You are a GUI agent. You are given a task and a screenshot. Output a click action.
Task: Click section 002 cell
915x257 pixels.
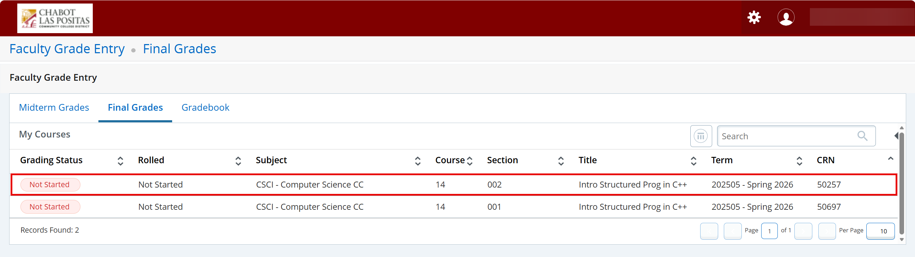pos(495,185)
